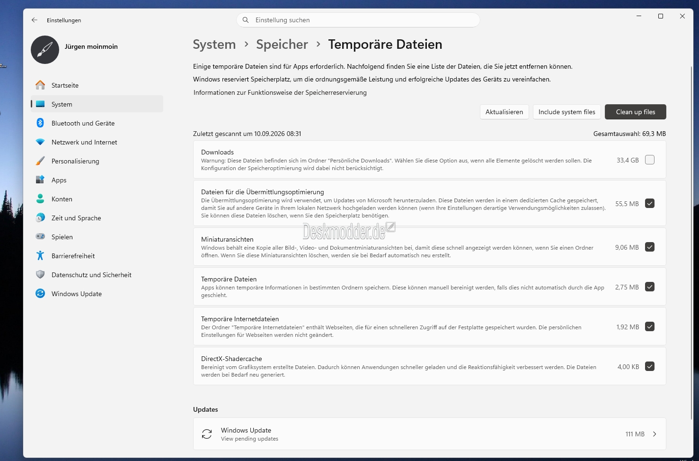The width and height of the screenshot is (699, 461).
Task: Select the Bluetooth und Geräte icon
Action: click(x=40, y=123)
